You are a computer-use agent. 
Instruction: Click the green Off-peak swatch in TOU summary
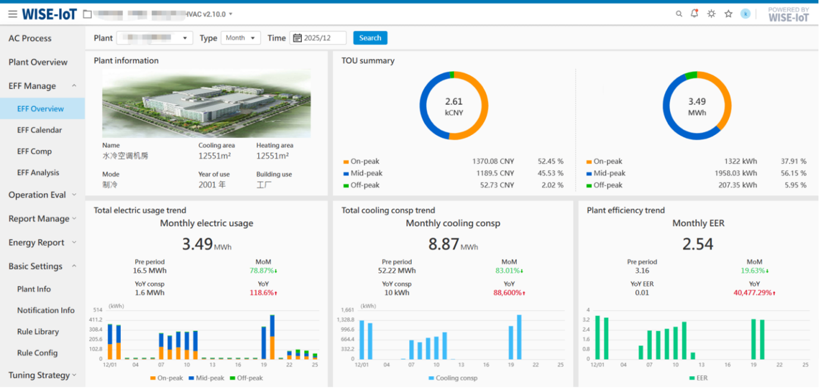346,185
